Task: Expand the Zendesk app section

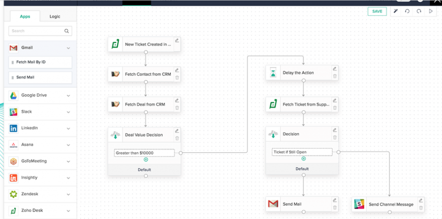Action: click(x=68, y=194)
